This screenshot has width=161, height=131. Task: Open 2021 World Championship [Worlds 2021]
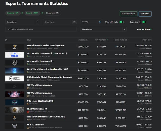[47, 53]
